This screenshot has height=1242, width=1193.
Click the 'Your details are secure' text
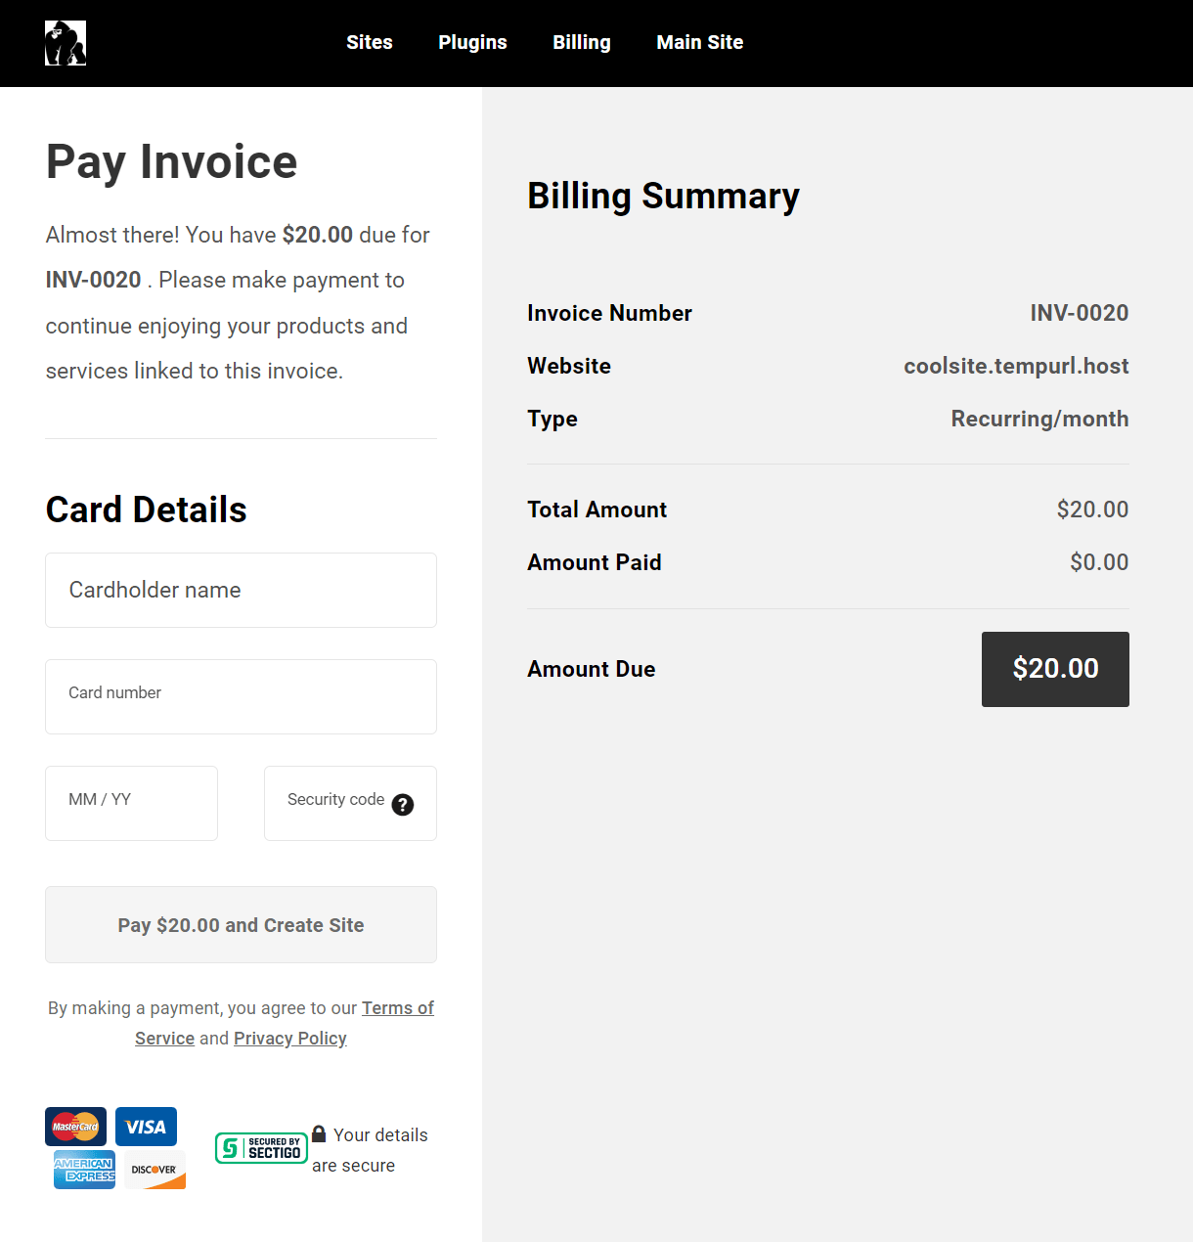point(370,1150)
